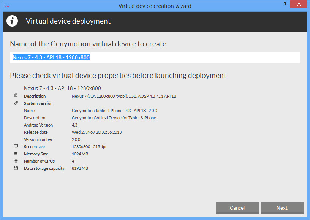
Task: Click the memory chip icon next to Memory Size
Action: [16, 154]
